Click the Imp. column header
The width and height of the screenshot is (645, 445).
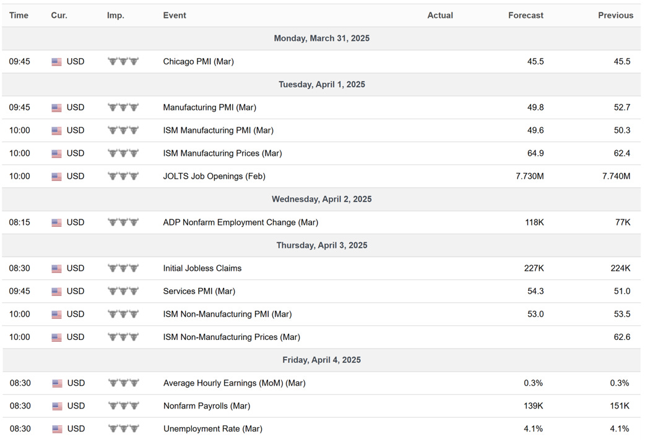click(116, 15)
